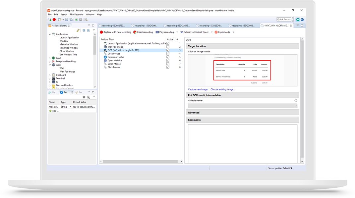Click the OCR target image thumbnail to edit
This screenshot has width=355, height=198.
pyautogui.click(x=243, y=70)
